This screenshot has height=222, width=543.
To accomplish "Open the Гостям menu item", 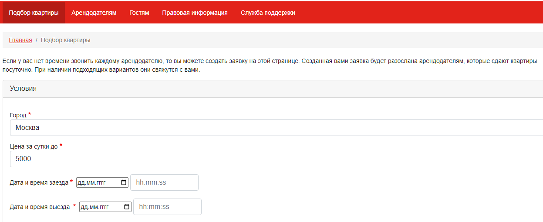I will tap(139, 13).
